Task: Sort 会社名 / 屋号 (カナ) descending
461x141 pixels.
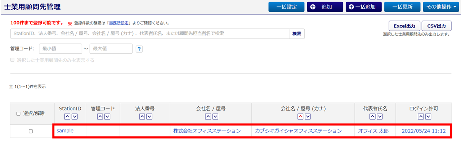Action: (x=308, y=116)
